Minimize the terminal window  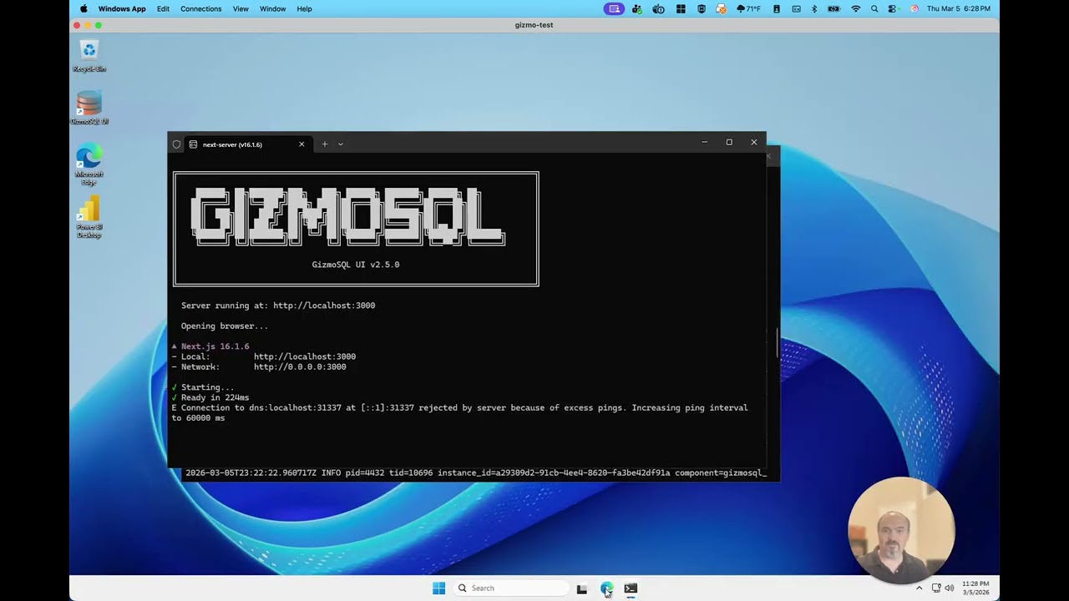click(x=704, y=143)
